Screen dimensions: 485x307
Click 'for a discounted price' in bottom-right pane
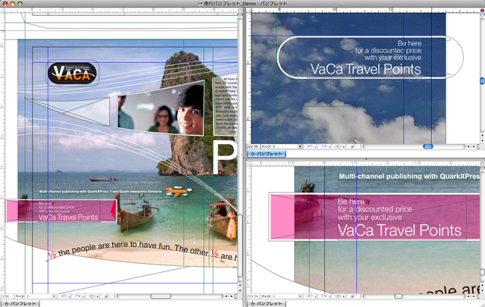[374, 209]
